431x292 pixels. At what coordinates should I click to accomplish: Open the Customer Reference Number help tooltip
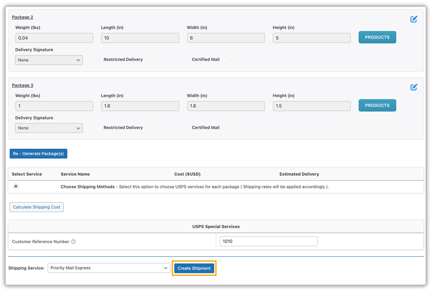[73, 242]
